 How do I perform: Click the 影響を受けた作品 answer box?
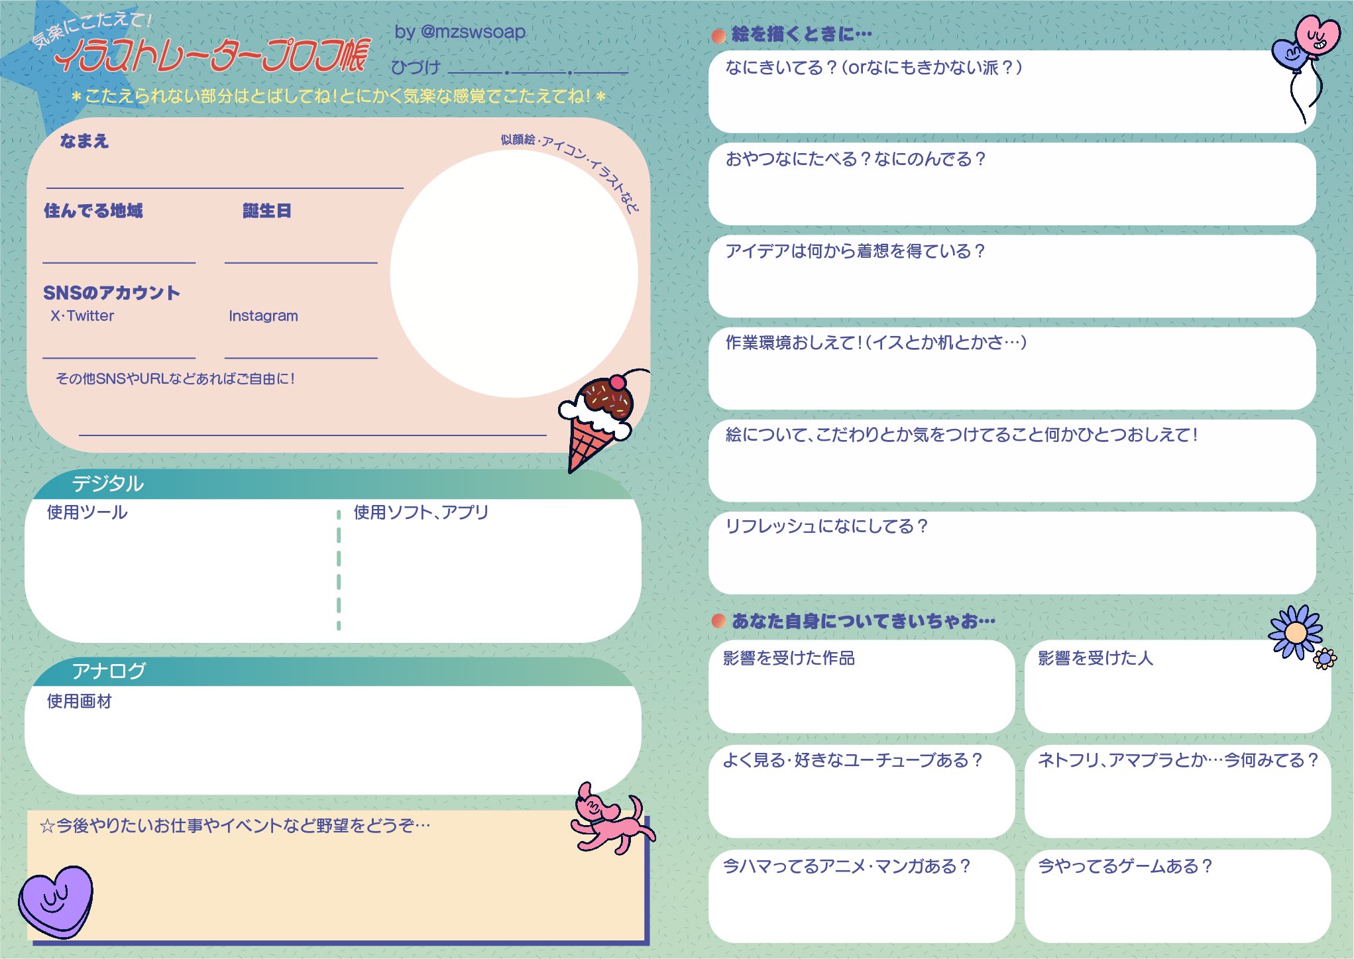click(862, 686)
